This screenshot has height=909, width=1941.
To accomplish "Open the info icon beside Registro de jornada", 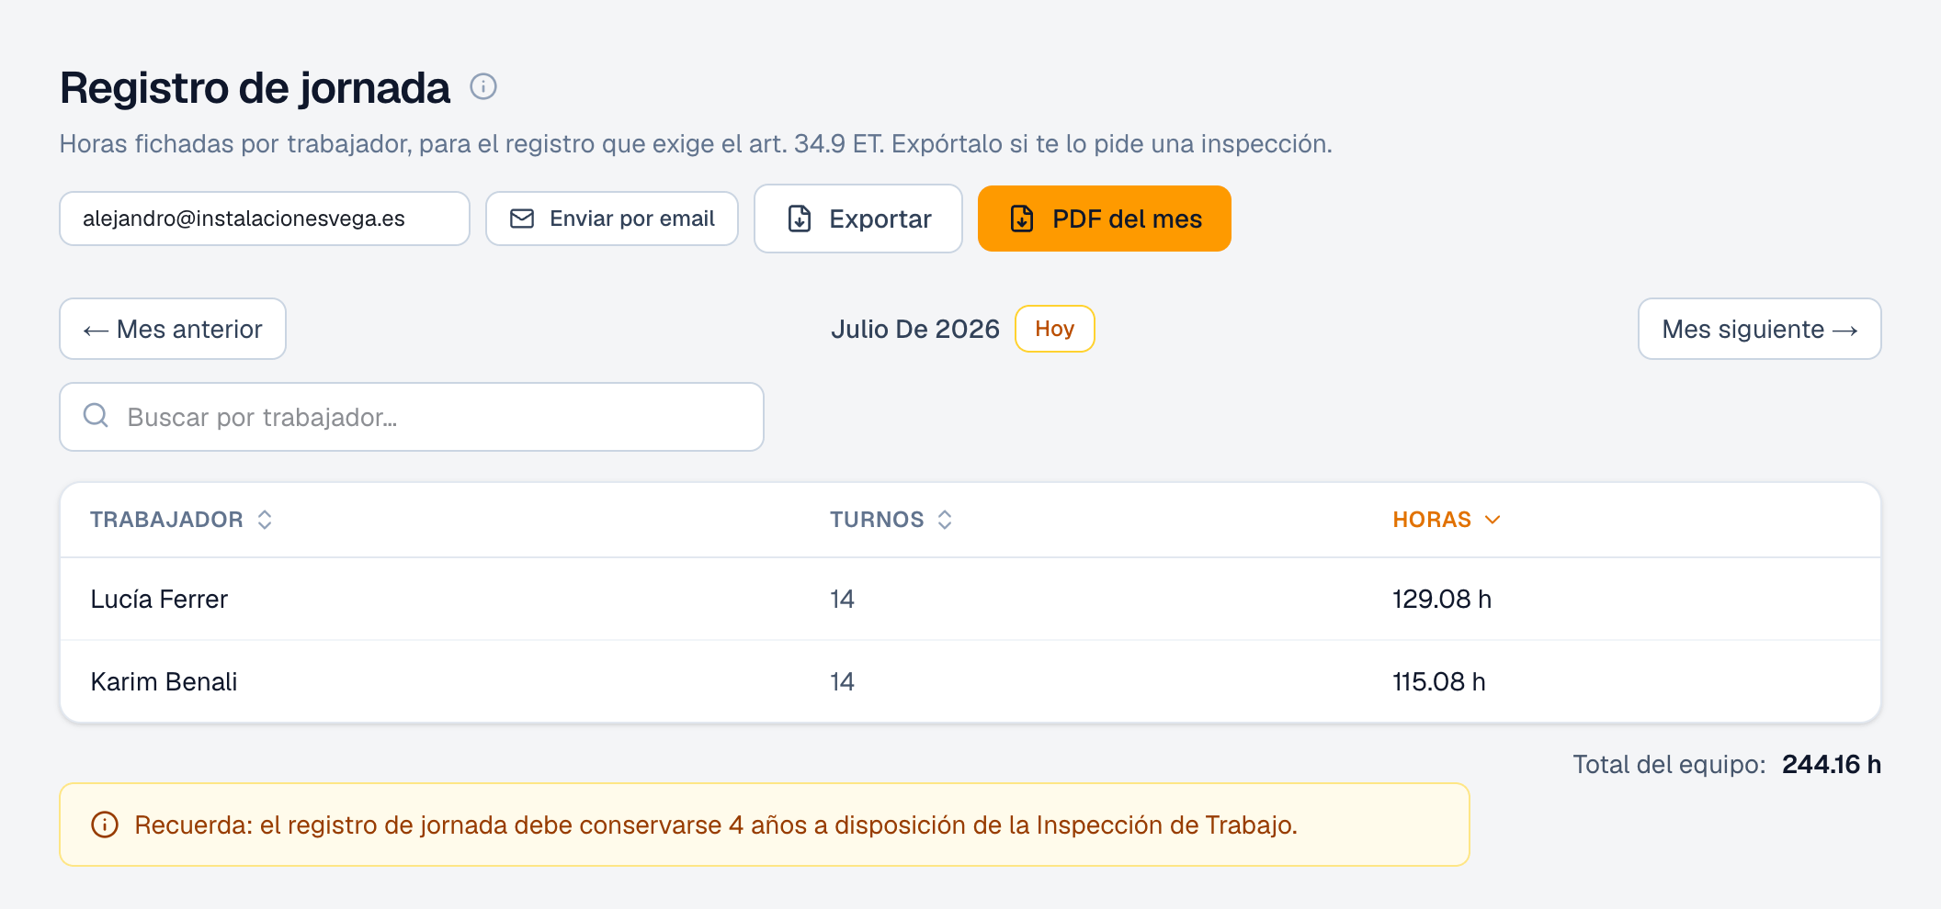I will (x=483, y=86).
